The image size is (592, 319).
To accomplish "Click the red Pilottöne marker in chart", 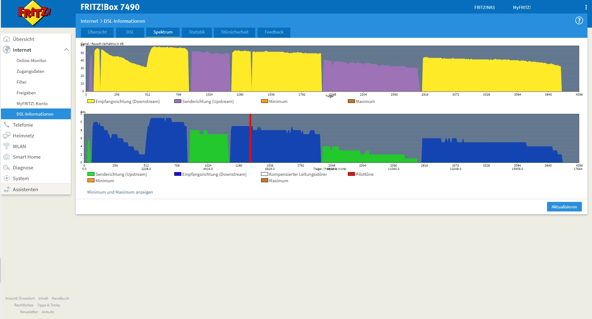I will click(x=250, y=138).
